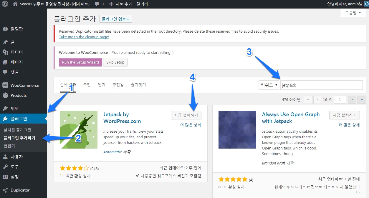The width and height of the screenshot is (369, 198).
Task: Switch to the 즐겨찾기 favorites tab
Action: (x=138, y=85)
